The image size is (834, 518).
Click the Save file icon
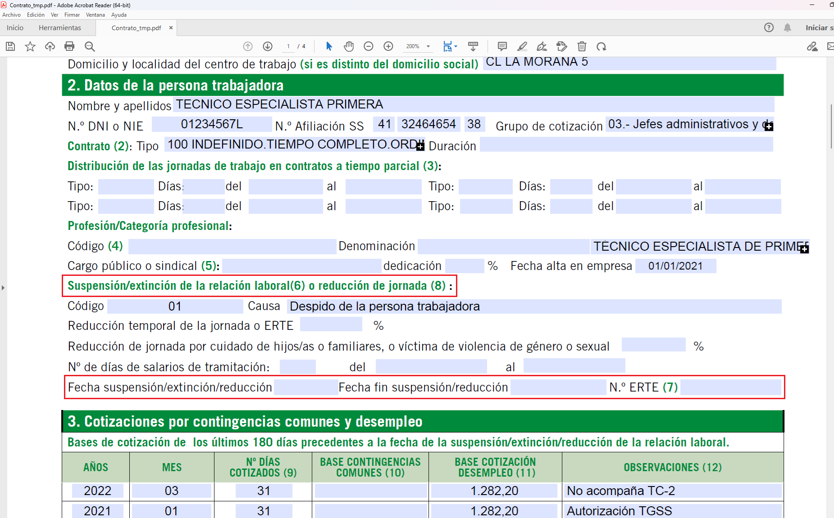[10, 46]
